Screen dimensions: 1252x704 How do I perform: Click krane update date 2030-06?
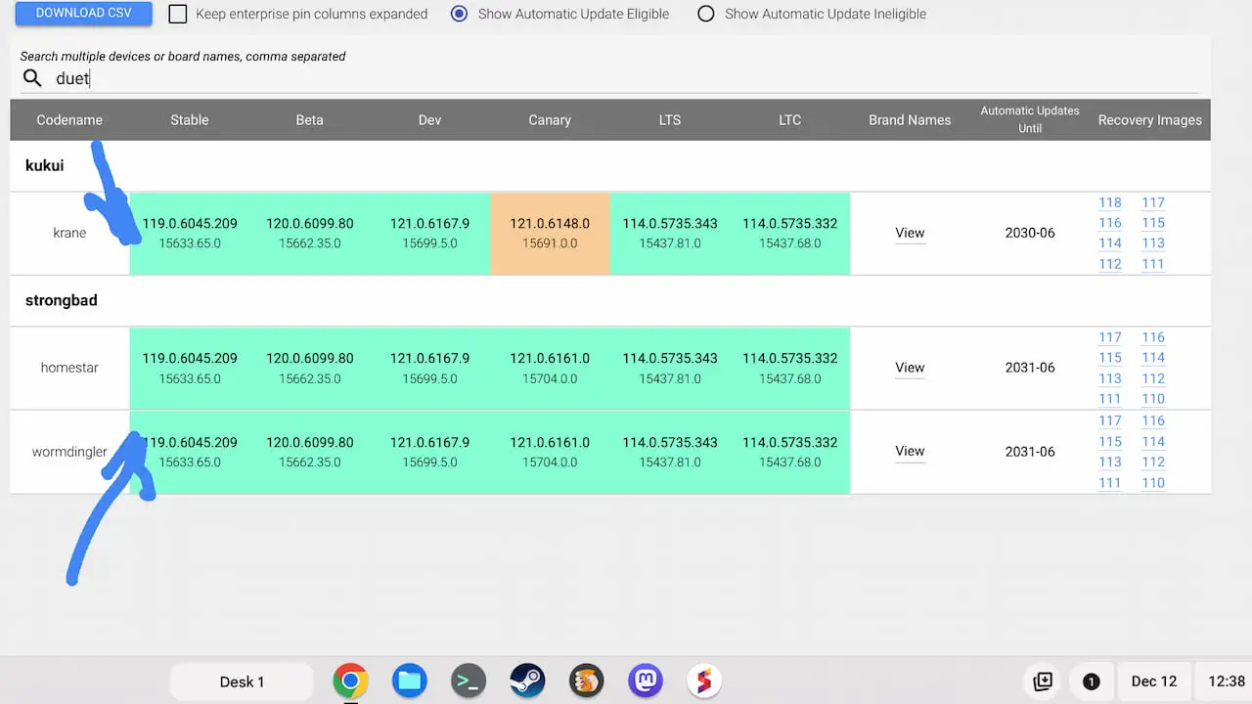coord(1030,234)
